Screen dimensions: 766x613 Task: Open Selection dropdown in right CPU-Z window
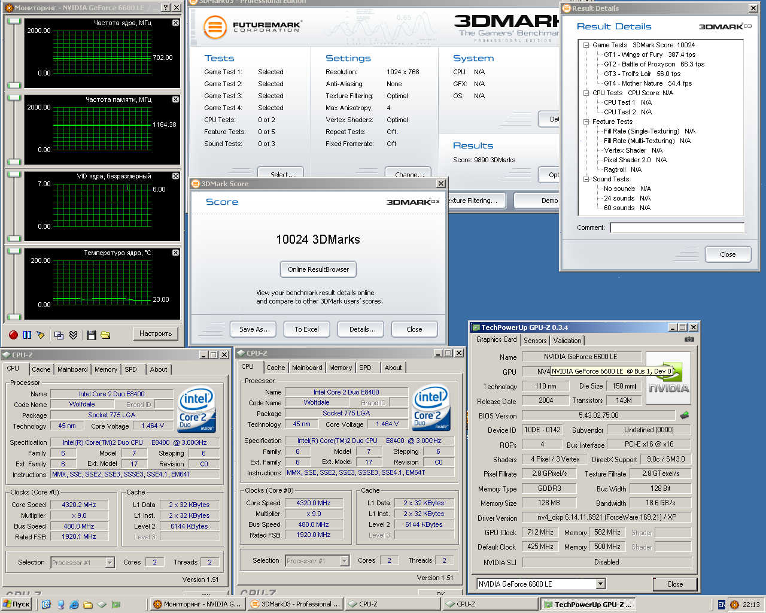[x=344, y=560]
